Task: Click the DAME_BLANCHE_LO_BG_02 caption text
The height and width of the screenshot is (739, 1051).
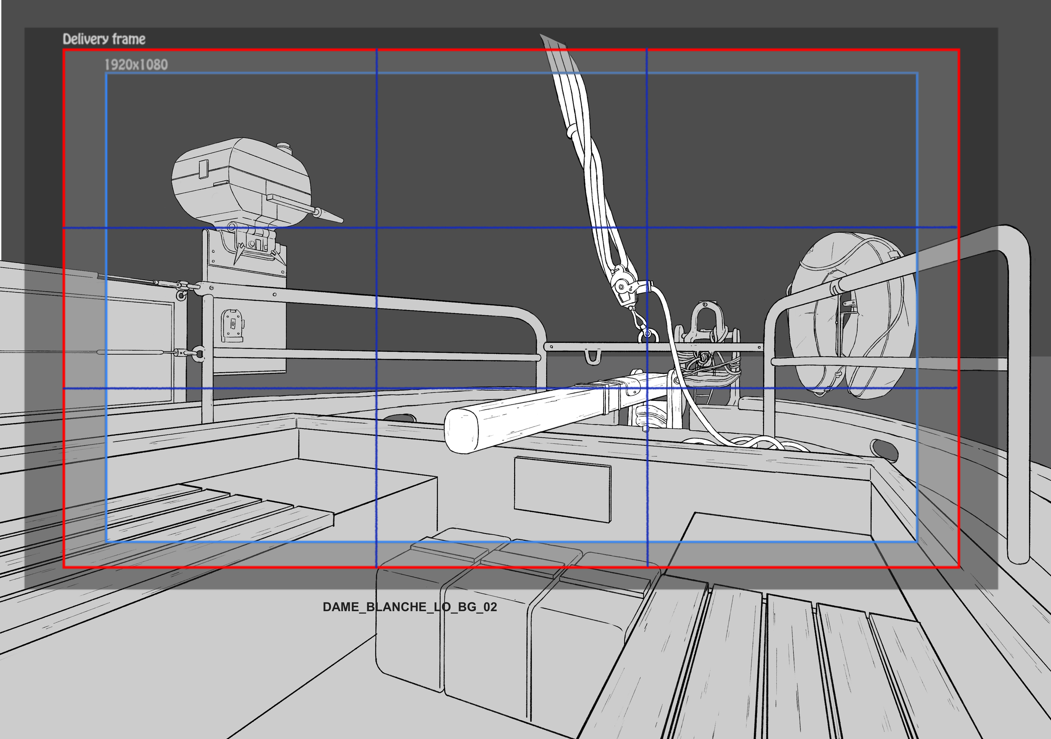Action: 410,607
